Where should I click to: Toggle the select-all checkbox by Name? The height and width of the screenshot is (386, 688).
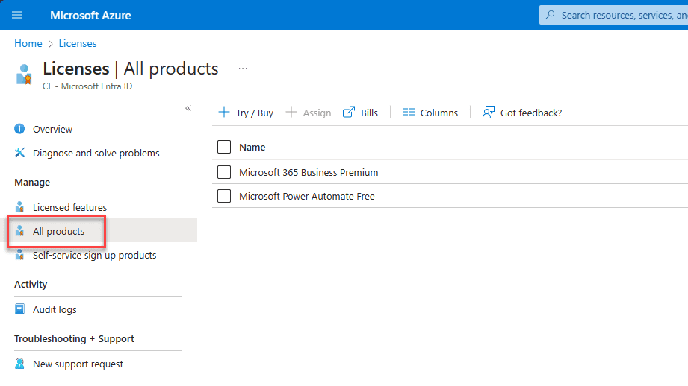point(224,147)
